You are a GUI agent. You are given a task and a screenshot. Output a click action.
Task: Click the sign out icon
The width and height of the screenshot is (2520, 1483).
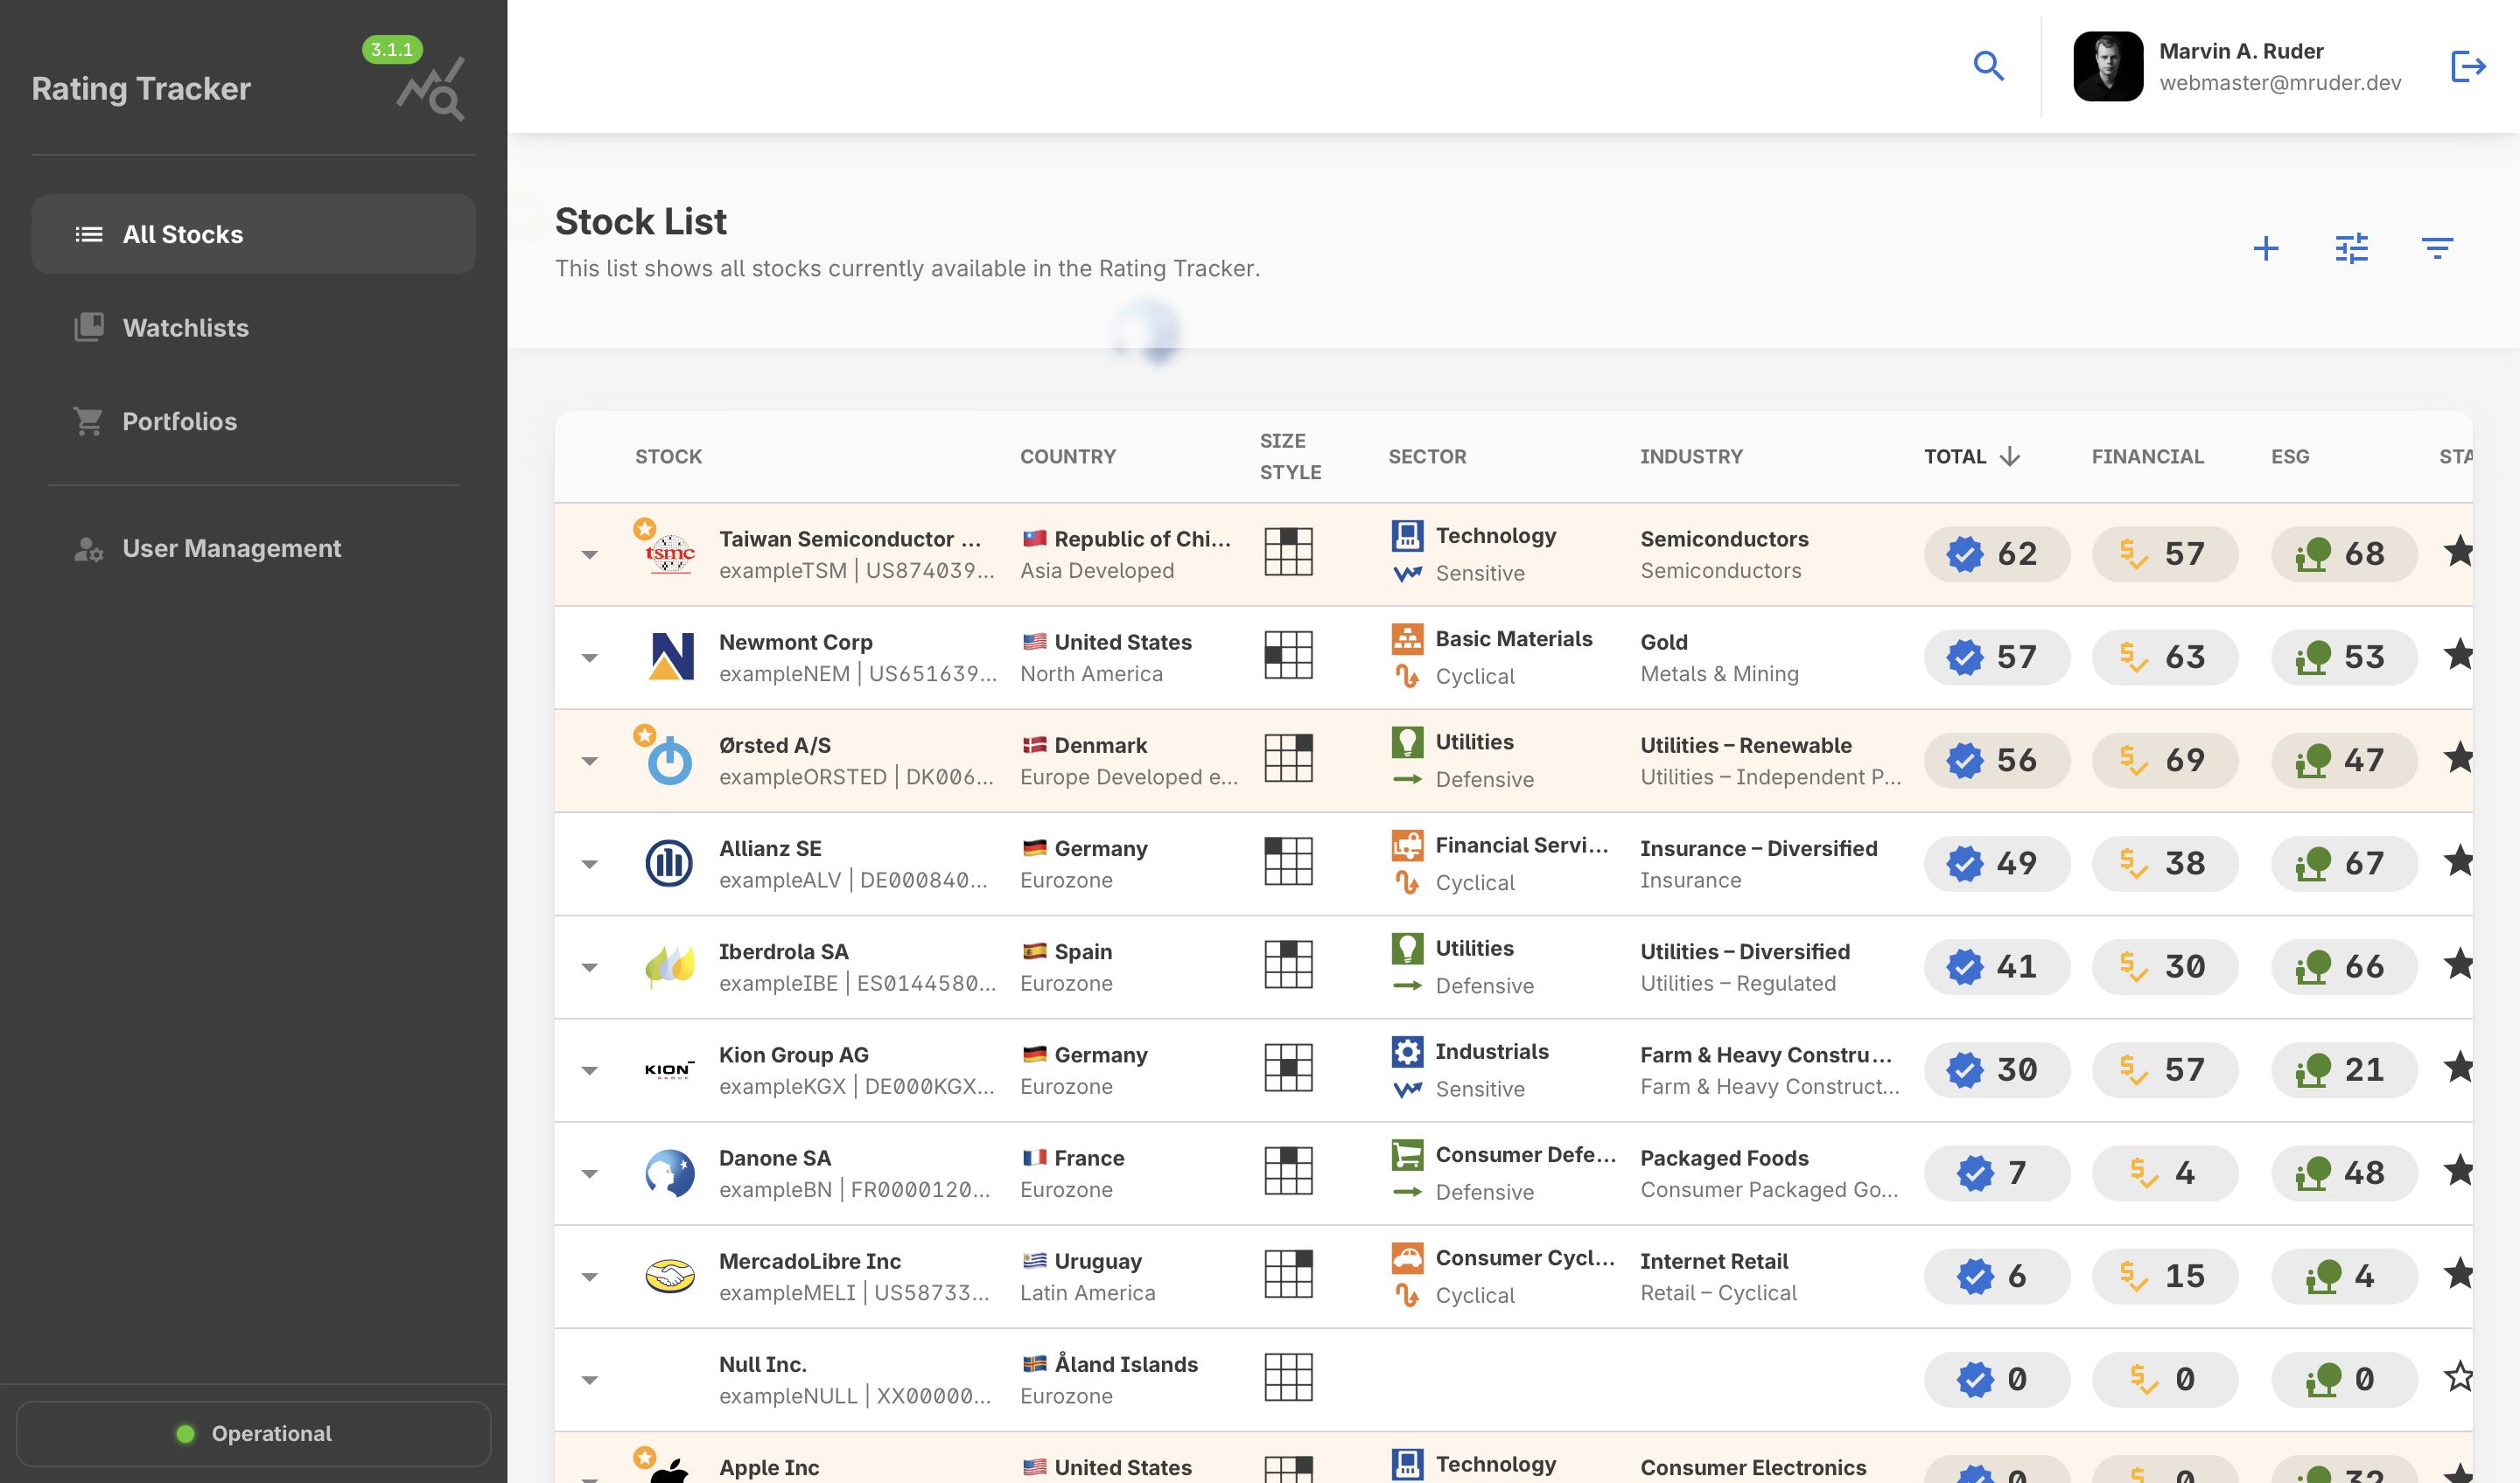pos(2467,67)
